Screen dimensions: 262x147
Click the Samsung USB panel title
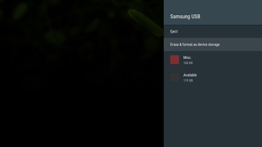point(185,16)
